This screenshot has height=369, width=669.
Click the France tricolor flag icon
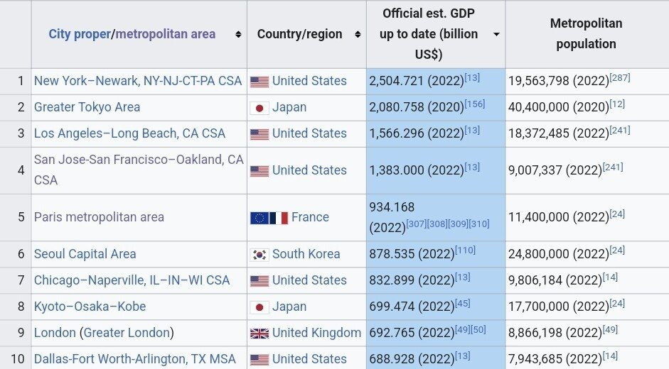pos(279,218)
